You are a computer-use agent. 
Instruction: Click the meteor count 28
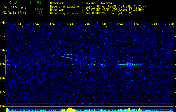click(x=41, y=13)
